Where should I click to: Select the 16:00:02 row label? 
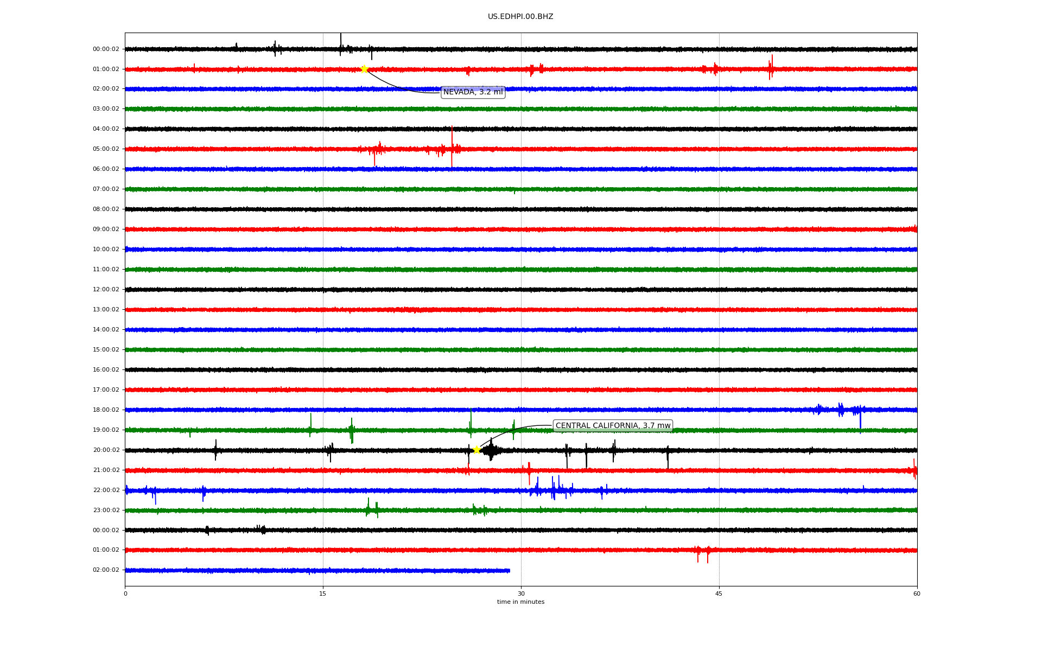pos(106,370)
